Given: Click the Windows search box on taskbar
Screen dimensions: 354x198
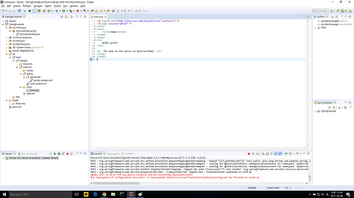Looking at the screenshot, I should (x=41, y=195).
